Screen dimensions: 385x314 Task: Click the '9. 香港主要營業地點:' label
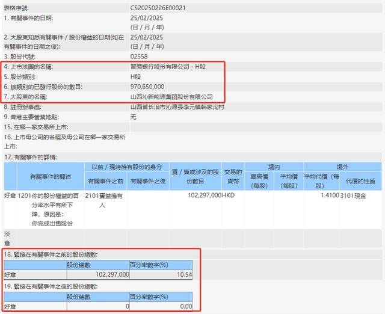(31, 117)
